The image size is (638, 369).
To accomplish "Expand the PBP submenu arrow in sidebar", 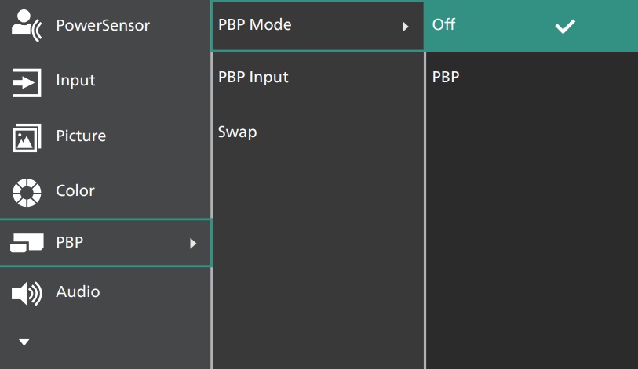I will click(x=193, y=244).
